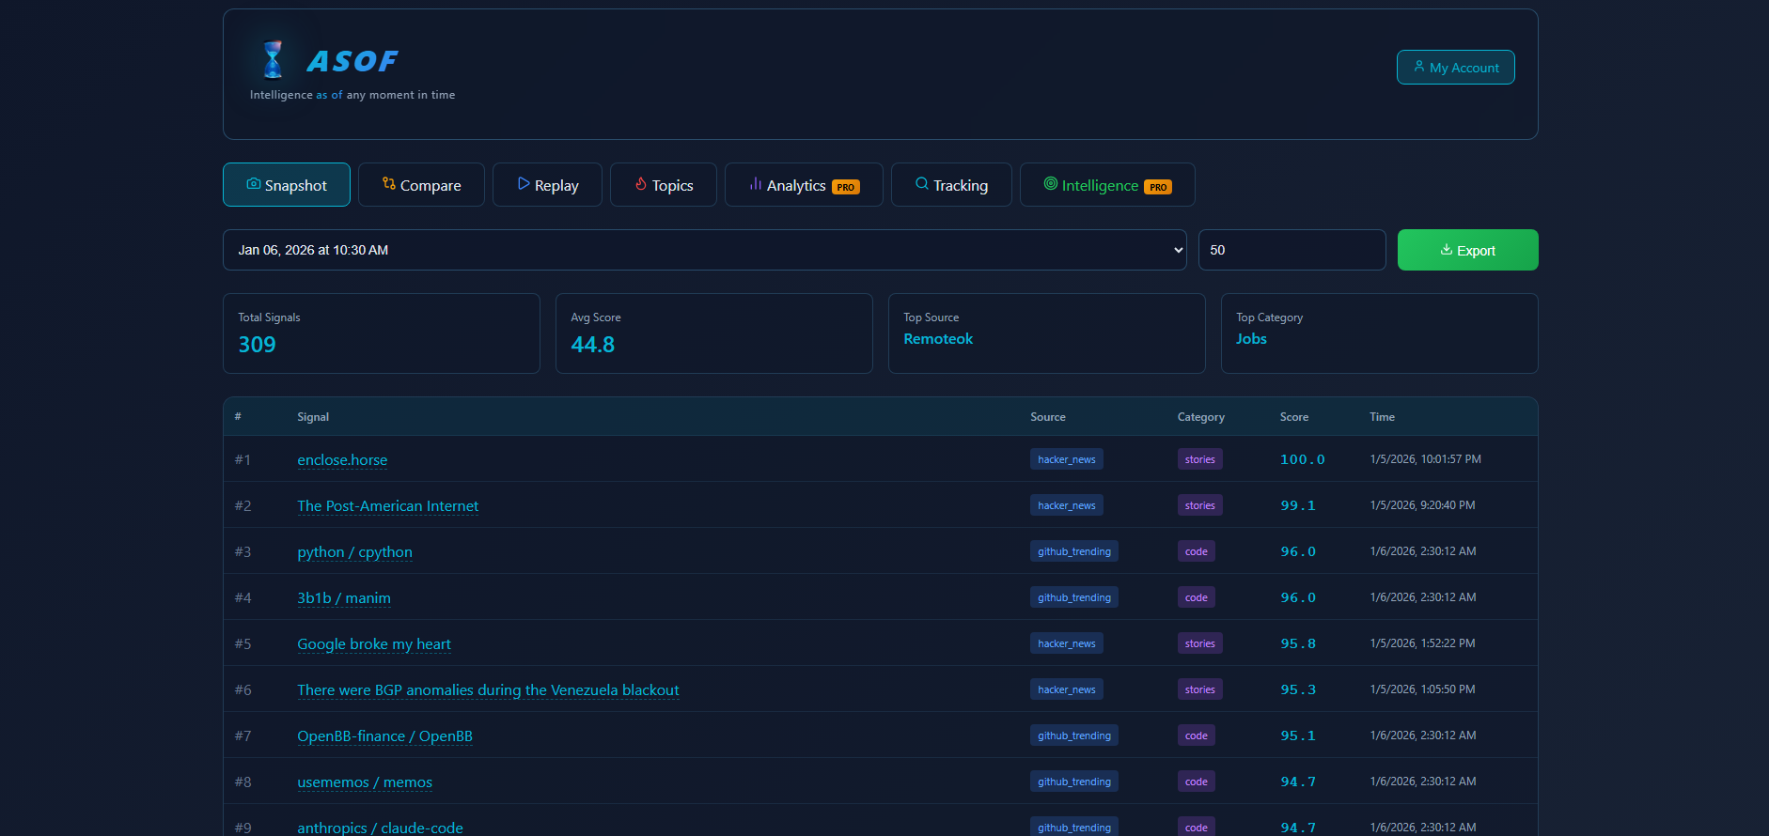The width and height of the screenshot is (1769, 836).
Task: Click the hacker_news tag in Google broke my heart row
Action: [1067, 643]
